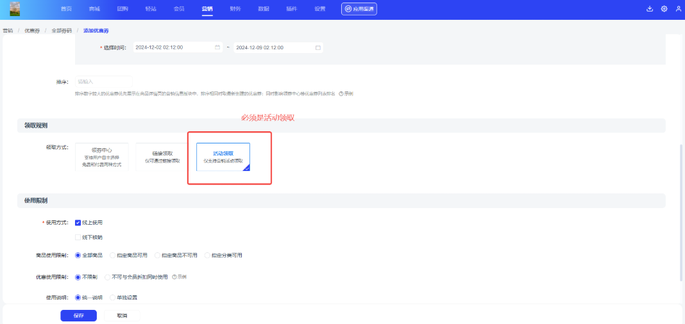
Task: Check the 线下核销 checkbox
Action: coord(78,237)
